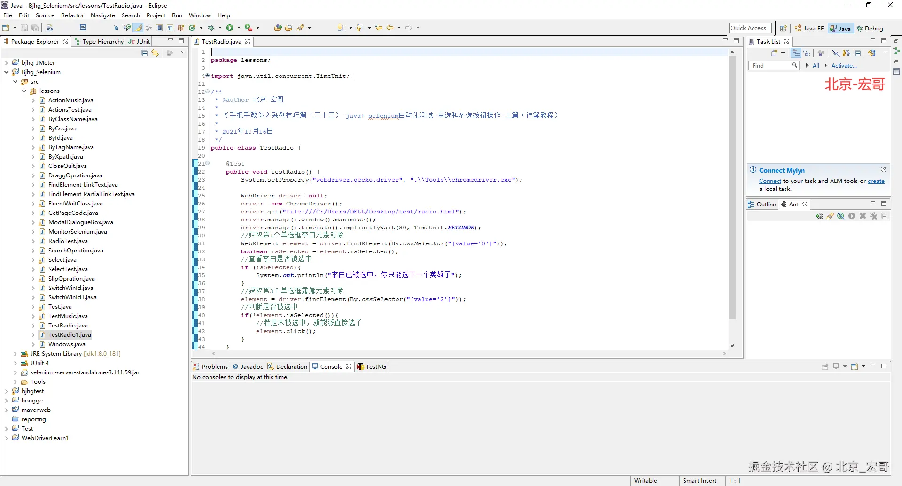902x486 pixels.
Task: Switch to the Problems tab
Action: tap(210, 367)
